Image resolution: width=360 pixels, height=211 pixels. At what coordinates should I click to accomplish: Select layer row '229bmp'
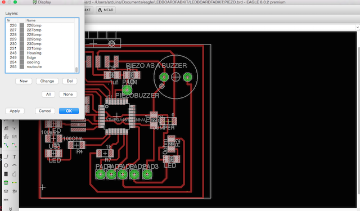click(x=40, y=39)
